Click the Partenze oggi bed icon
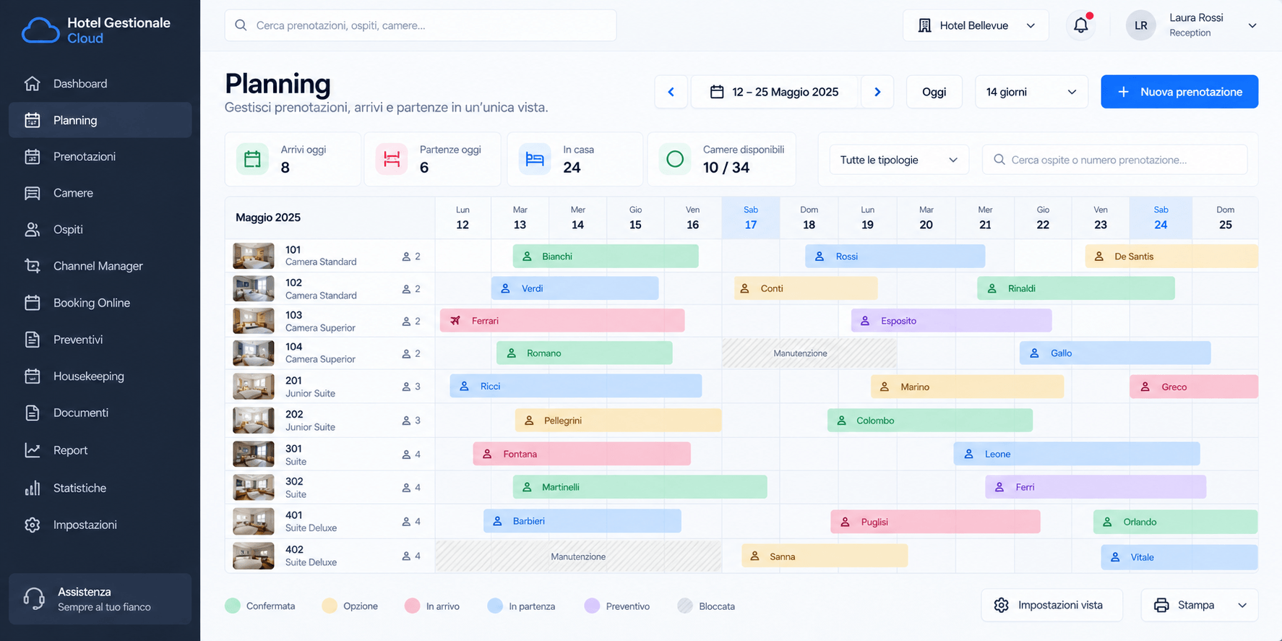The image size is (1282, 641). [391, 159]
